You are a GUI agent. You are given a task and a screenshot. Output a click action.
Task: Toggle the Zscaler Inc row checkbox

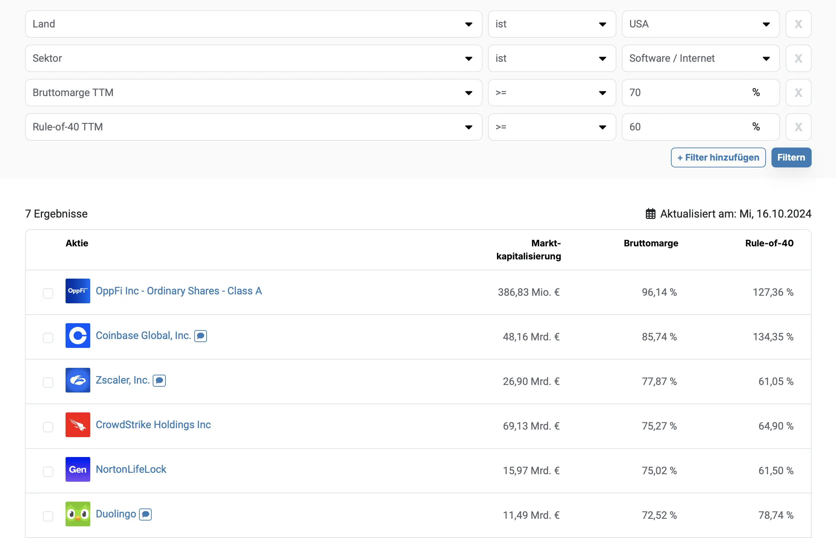(x=47, y=382)
